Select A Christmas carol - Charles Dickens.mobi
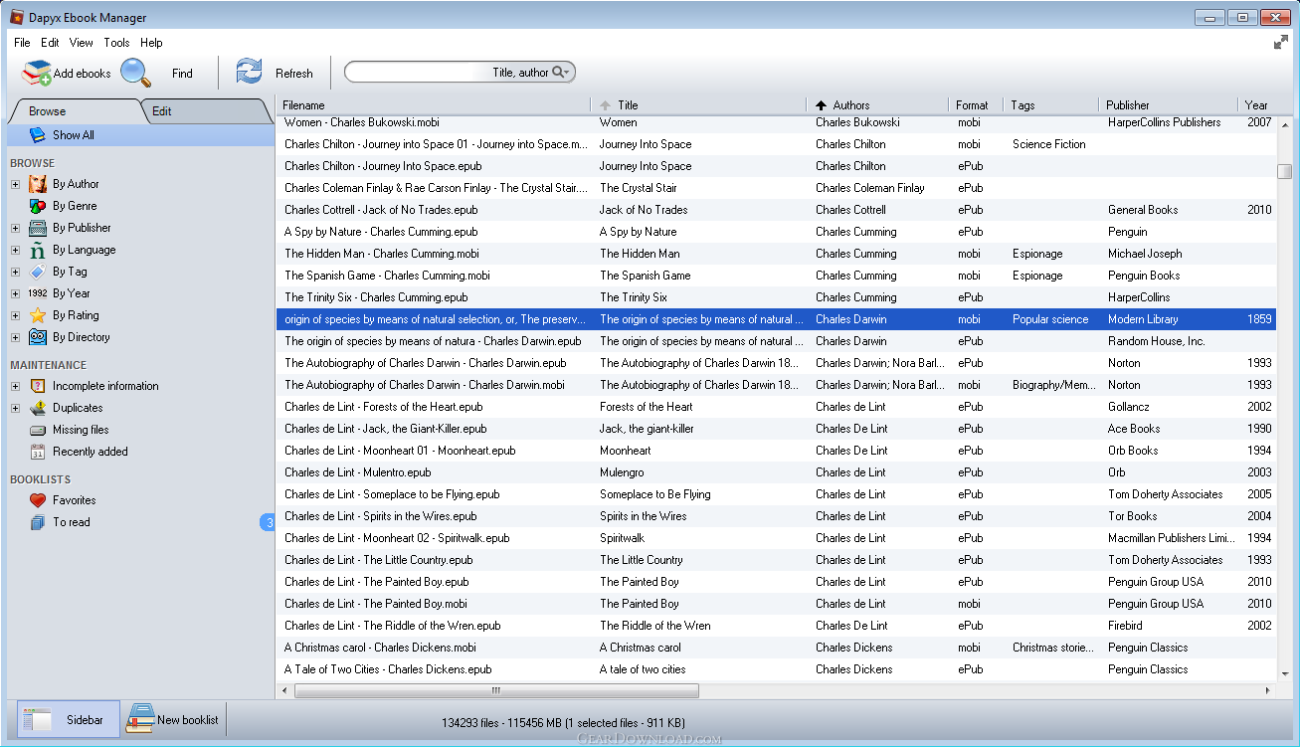The image size is (1300, 747). tap(776, 648)
